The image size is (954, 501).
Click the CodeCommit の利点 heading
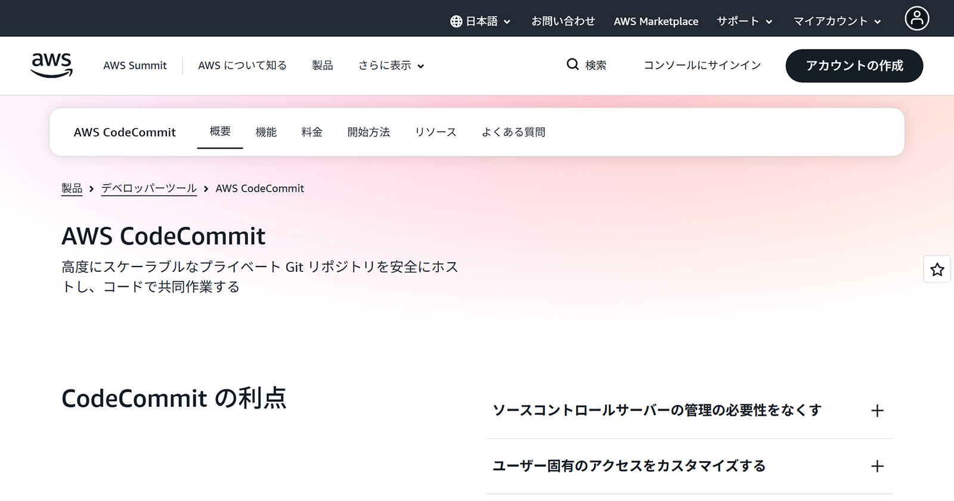pyautogui.click(x=174, y=398)
